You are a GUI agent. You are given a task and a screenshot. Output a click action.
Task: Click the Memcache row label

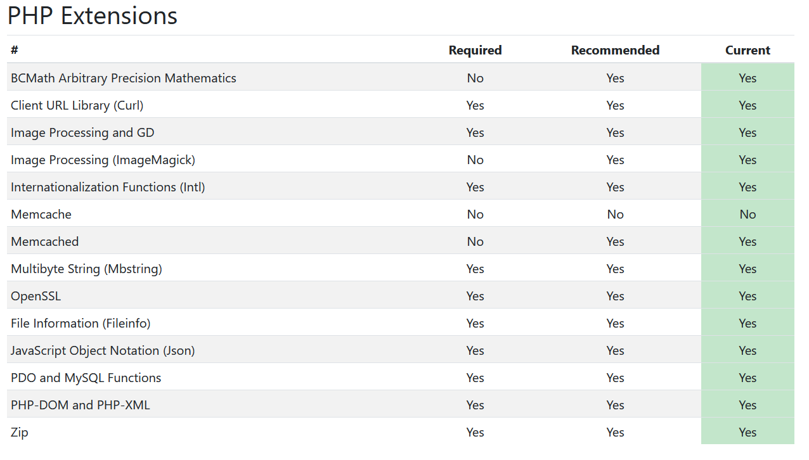coord(41,214)
